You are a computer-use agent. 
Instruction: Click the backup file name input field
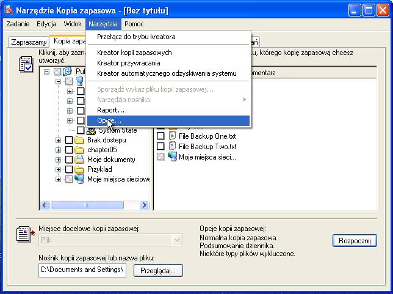click(x=82, y=270)
